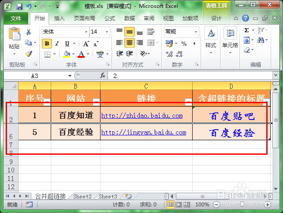
Task: Click the Cut scissors icon
Action: (x=28, y=32)
